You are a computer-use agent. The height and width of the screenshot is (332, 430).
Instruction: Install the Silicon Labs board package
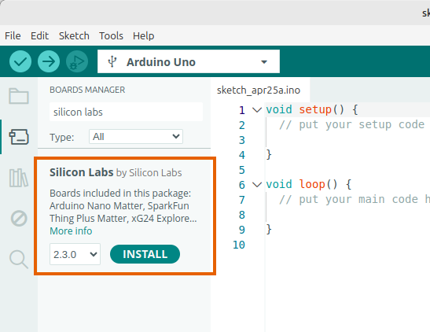pyautogui.click(x=145, y=254)
